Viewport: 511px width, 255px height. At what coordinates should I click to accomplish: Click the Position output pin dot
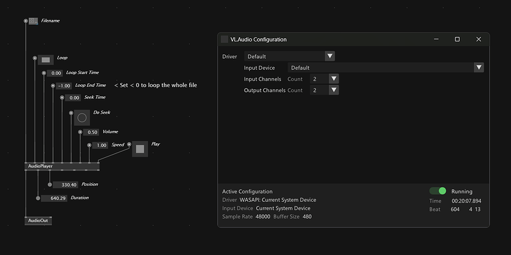(50, 185)
